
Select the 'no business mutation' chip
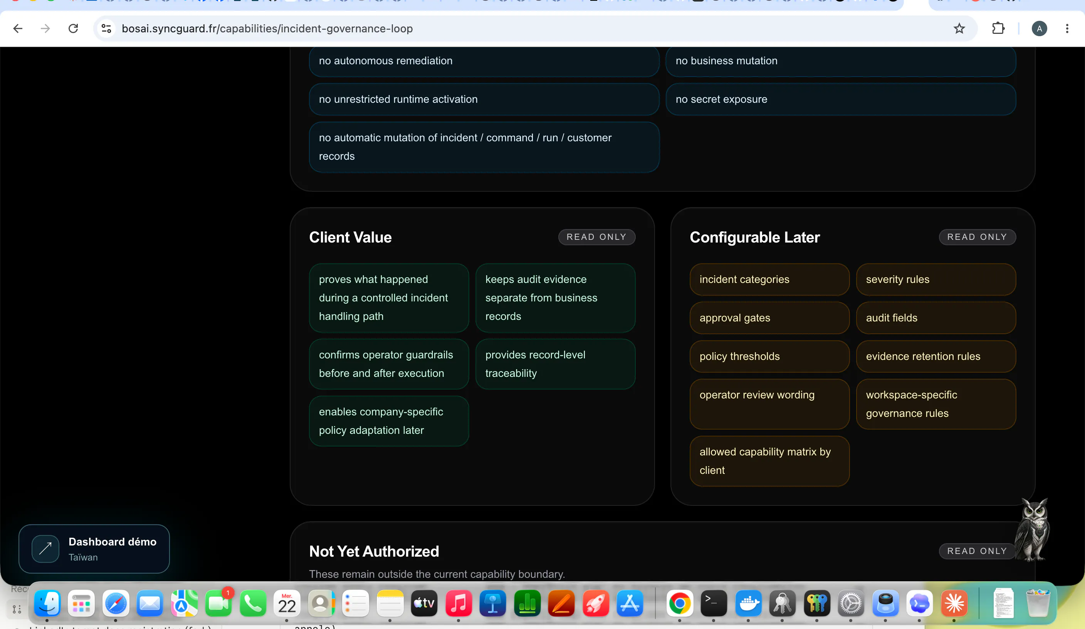point(840,61)
